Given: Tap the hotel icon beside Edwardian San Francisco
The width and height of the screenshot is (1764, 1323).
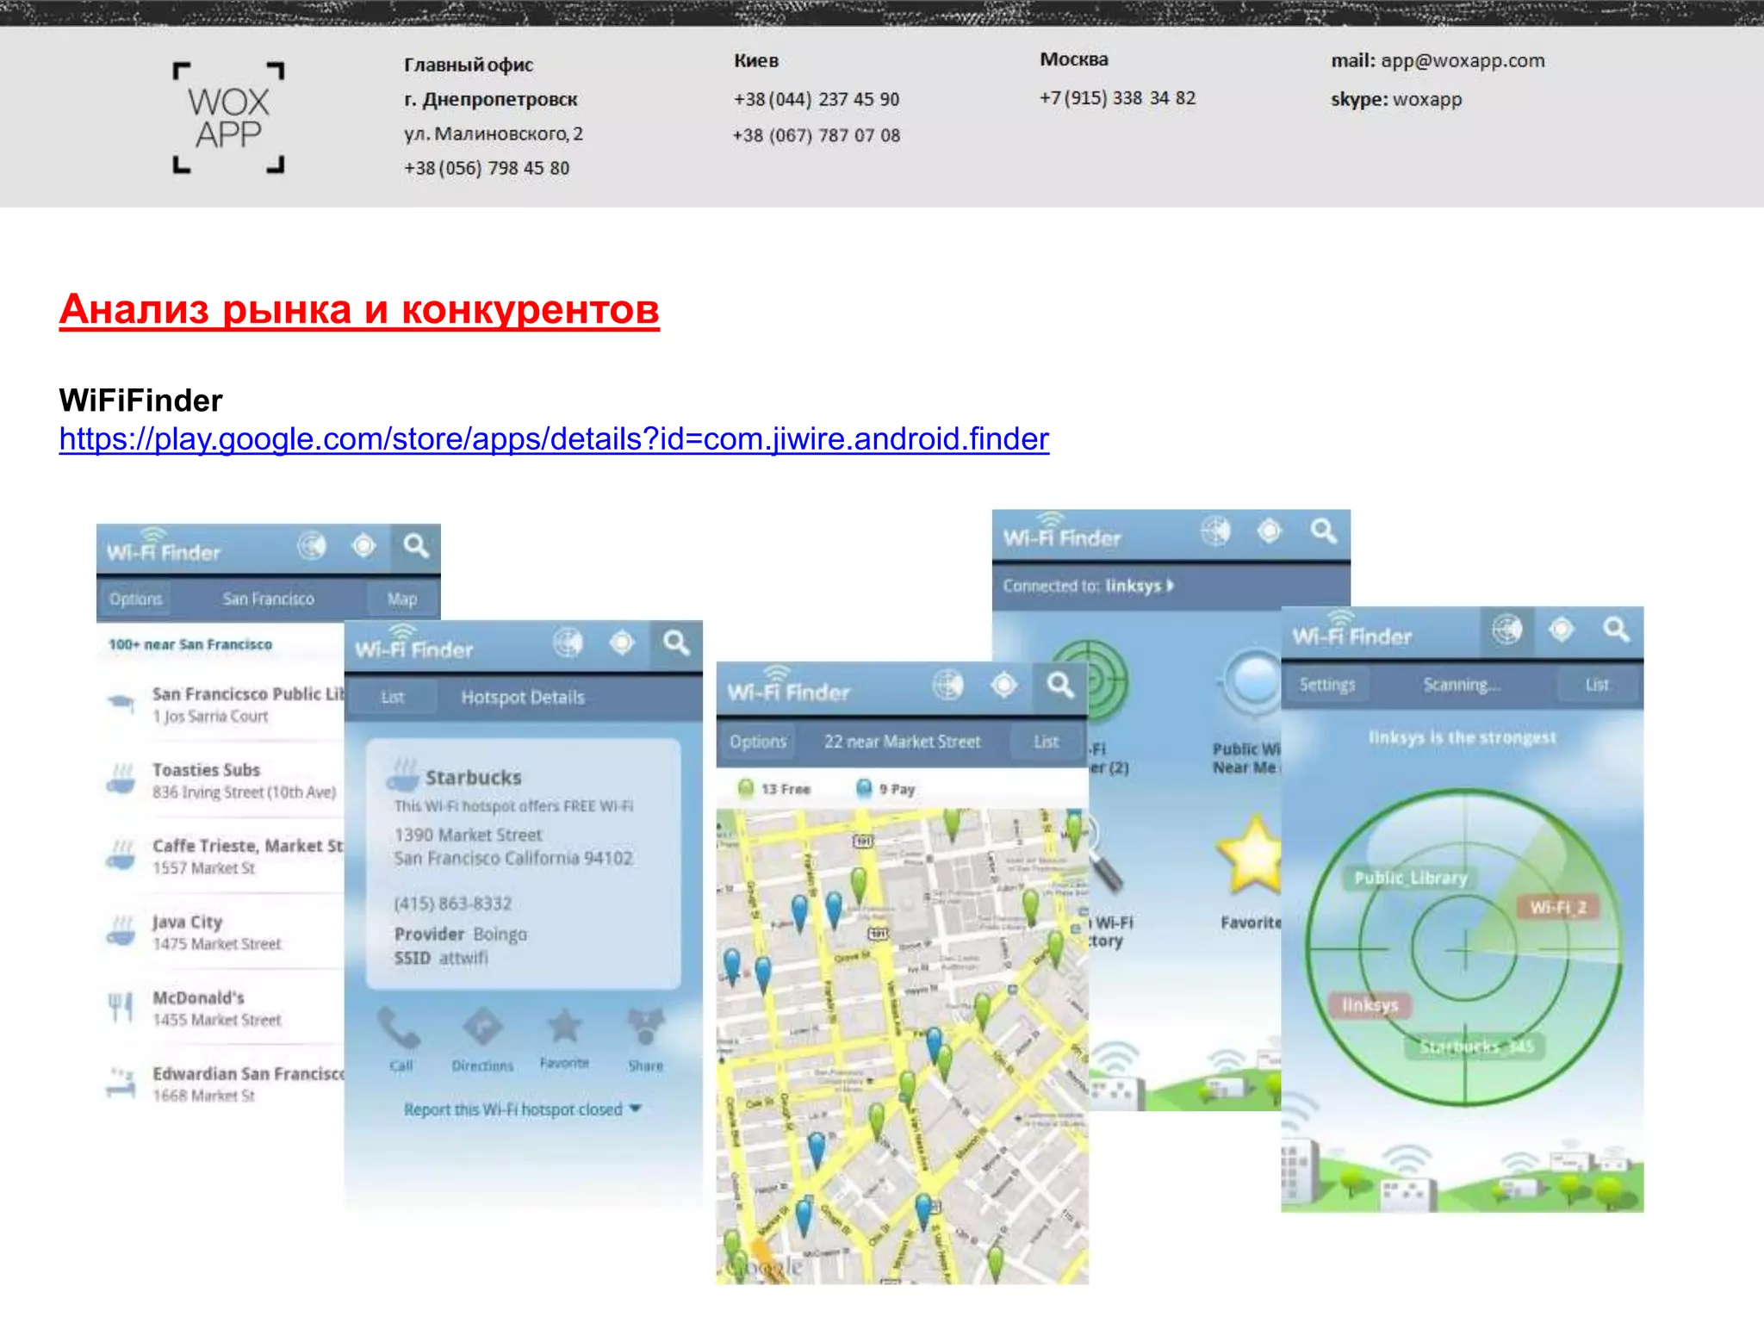Looking at the screenshot, I should point(121,1082).
